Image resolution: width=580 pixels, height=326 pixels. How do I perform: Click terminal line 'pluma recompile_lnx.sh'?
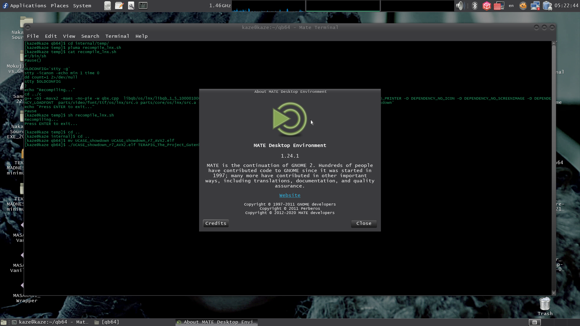pyautogui.click(x=94, y=48)
